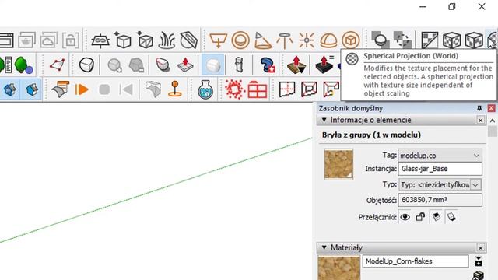Click the first checkered cube projection icon
The image size is (498, 280).
451,40
